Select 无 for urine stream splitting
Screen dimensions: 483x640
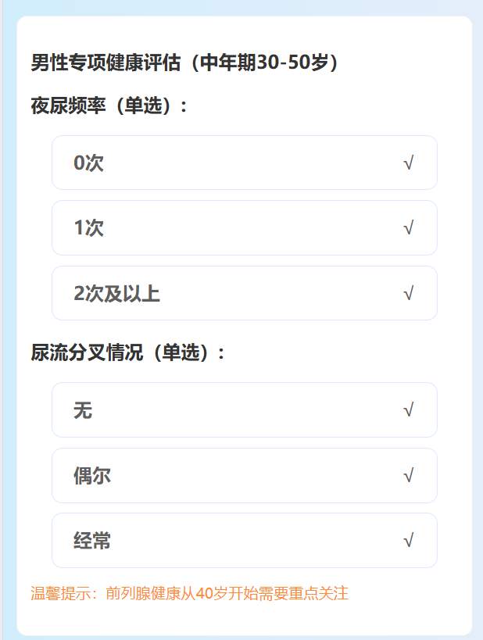245,409
